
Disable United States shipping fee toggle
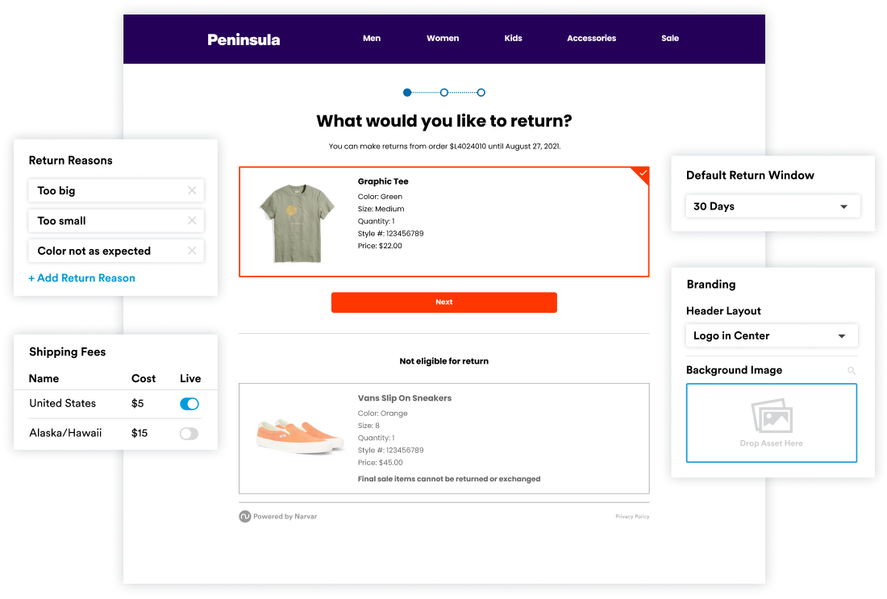point(189,404)
